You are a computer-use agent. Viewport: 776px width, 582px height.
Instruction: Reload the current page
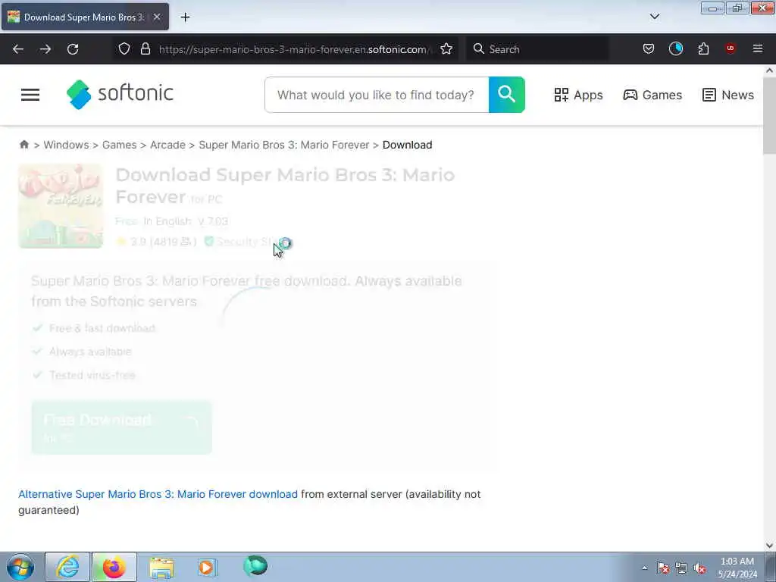tap(73, 49)
